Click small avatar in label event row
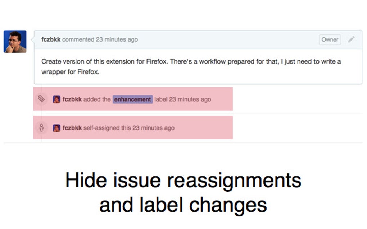367x229 pixels. coord(56,99)
